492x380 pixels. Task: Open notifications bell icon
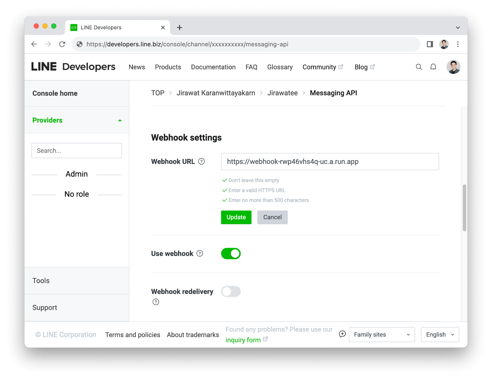[433, 67]
